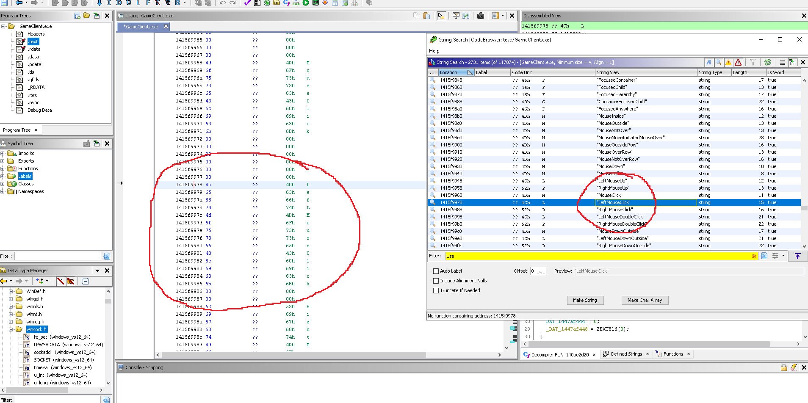The image size is (808, 403).
Task: Click the Symbol Tree filter input field
Action: pyautogui.click(x=58, y=256)
